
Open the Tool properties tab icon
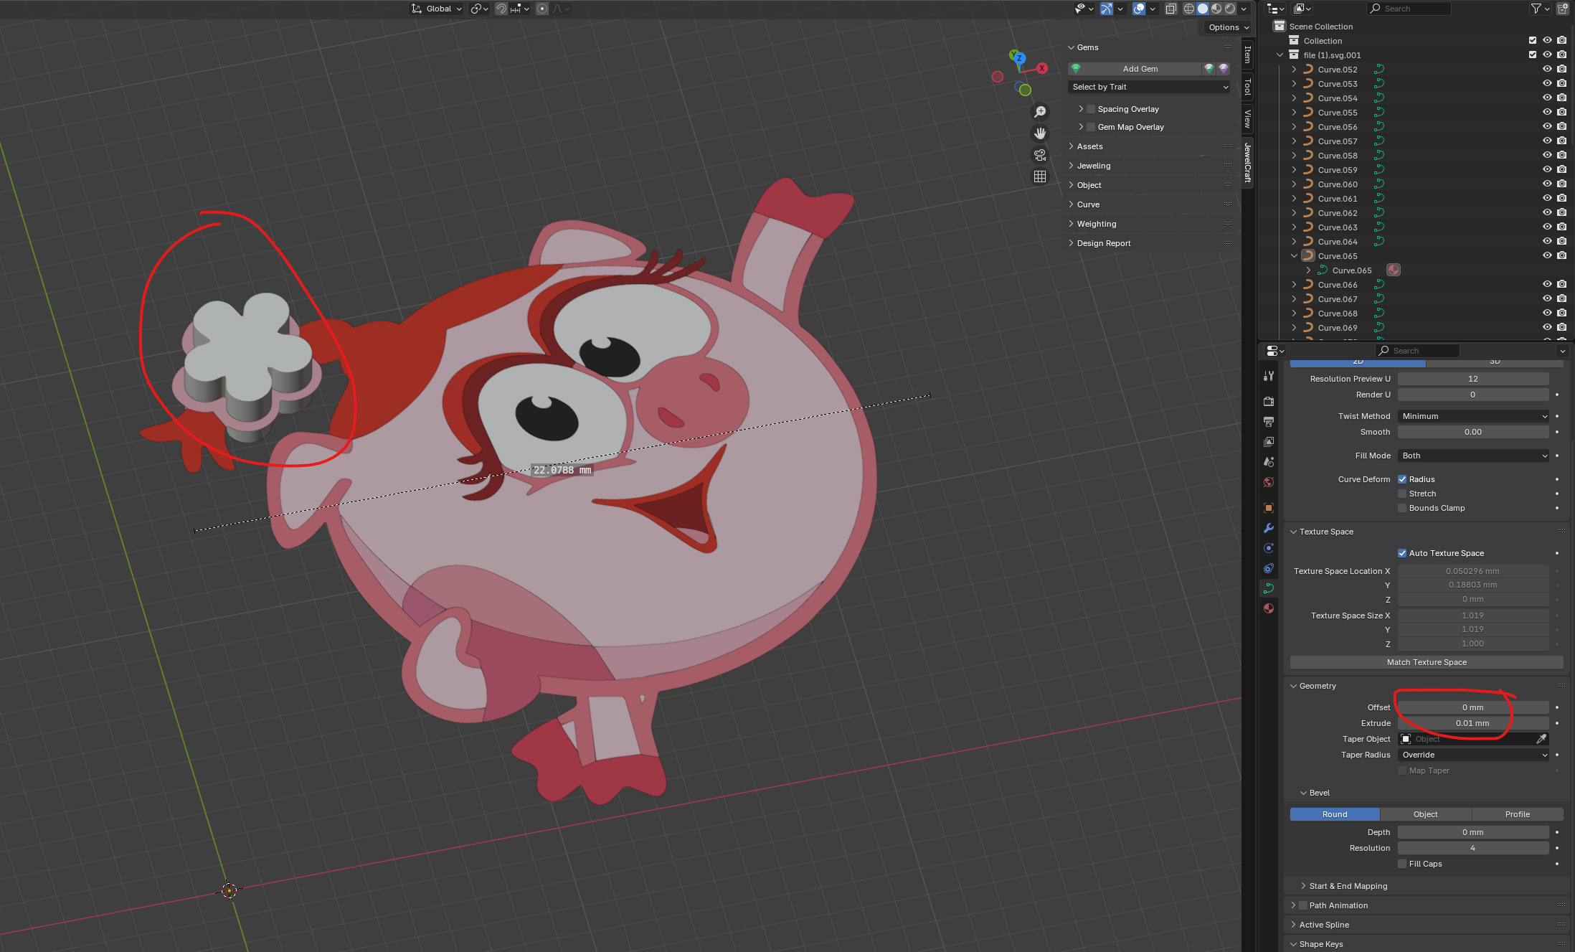(x=1269, y=376)
